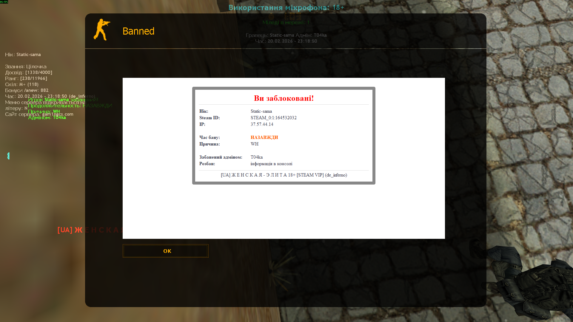Click the FPS counter indicator
The image size is (573, 322).
(4, 2)
